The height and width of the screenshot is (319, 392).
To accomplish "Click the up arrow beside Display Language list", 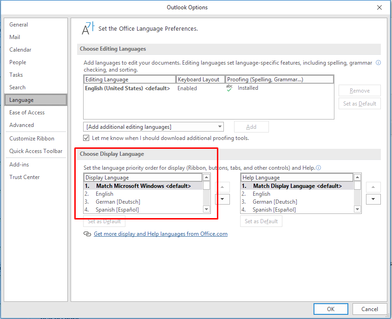I will tap(222, 186).
